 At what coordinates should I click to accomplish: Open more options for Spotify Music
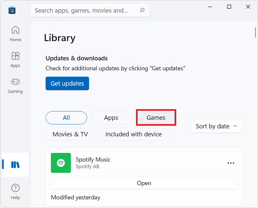click(231, 163)
